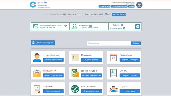The image size is (171, 96).
Task: Click Сделать продажу button
Action: [91, 60]
